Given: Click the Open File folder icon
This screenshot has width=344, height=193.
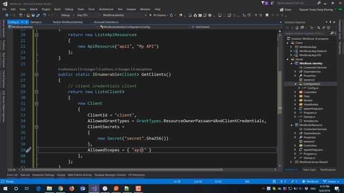Looking at the screenshot, I should pyautogui.click(x=28, y=15).
